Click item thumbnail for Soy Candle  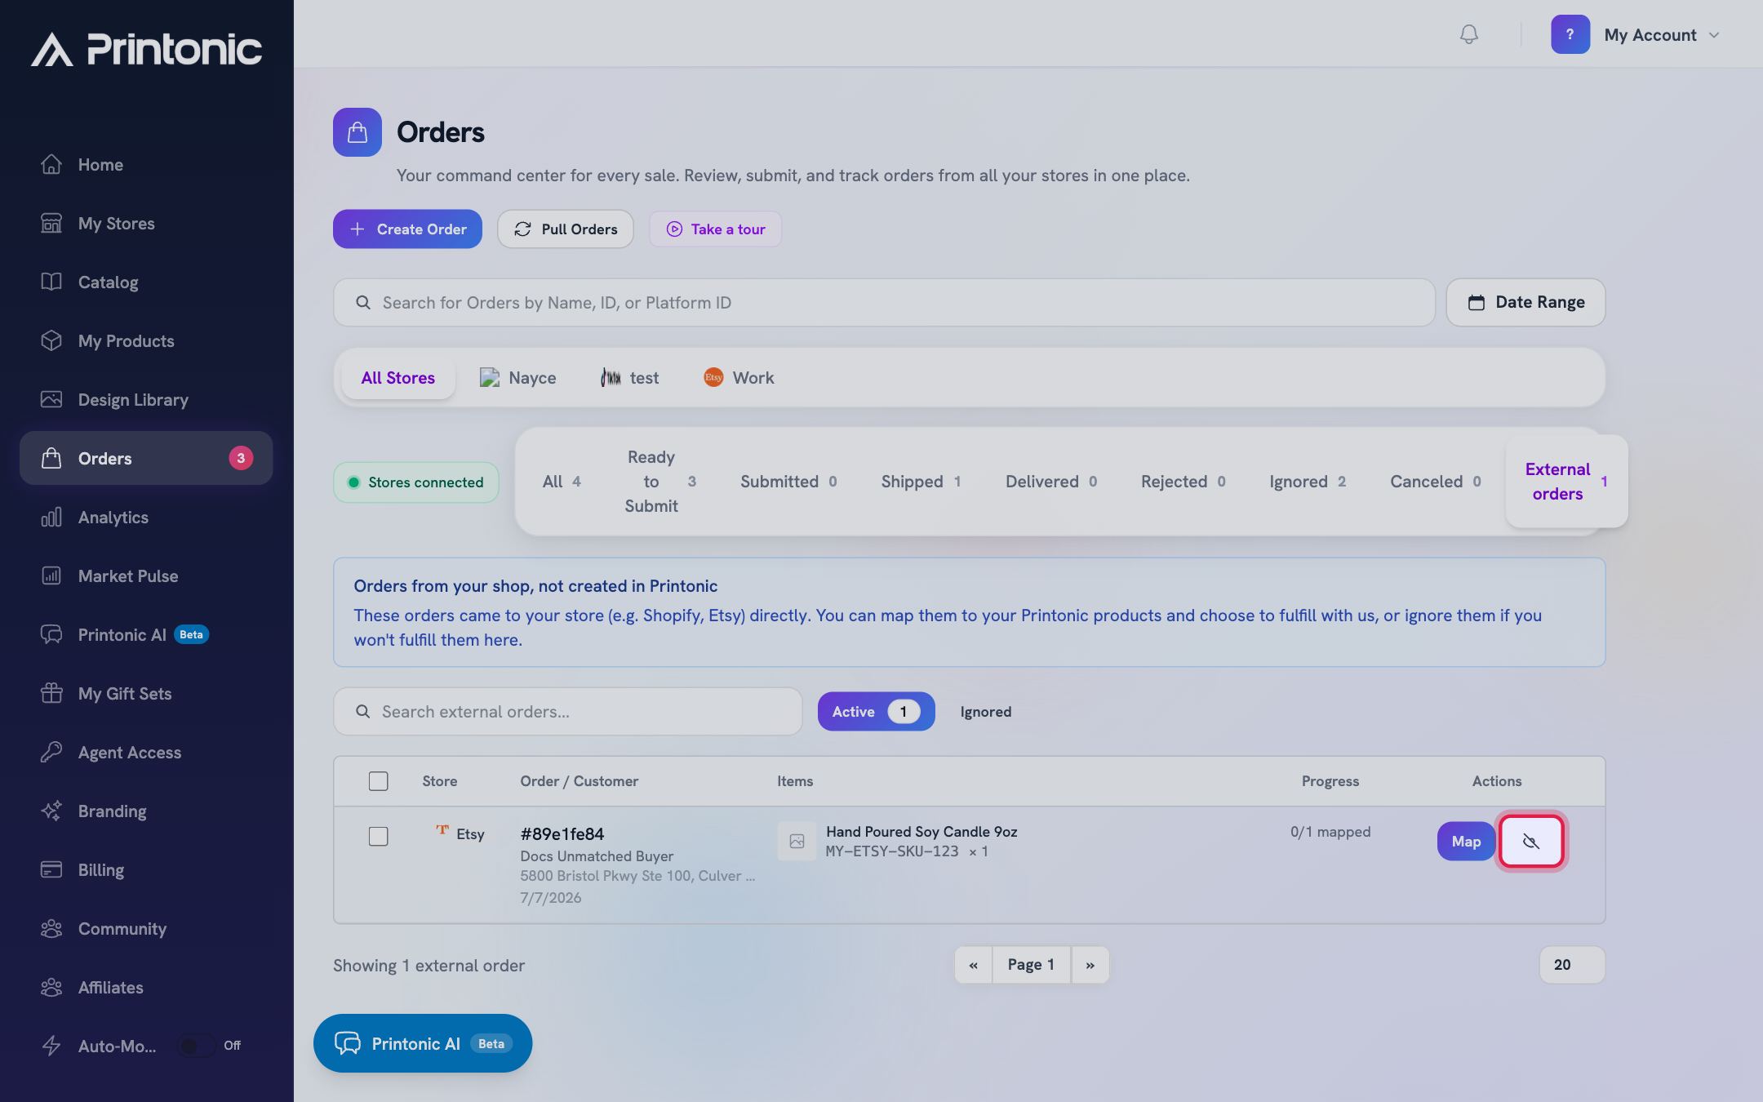pos(797,841)
